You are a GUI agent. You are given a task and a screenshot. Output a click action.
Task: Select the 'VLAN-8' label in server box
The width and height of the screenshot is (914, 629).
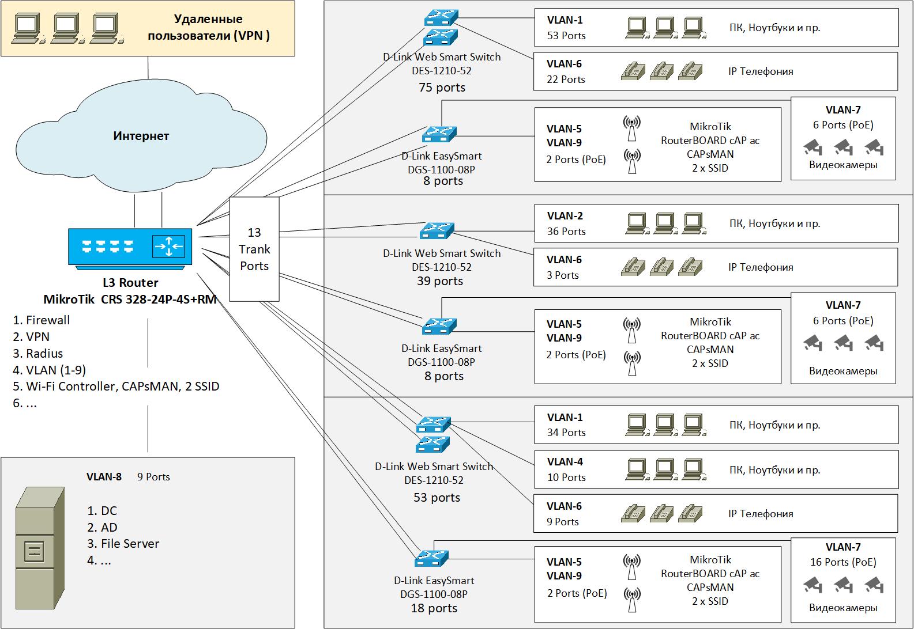[x=104, y=477]
